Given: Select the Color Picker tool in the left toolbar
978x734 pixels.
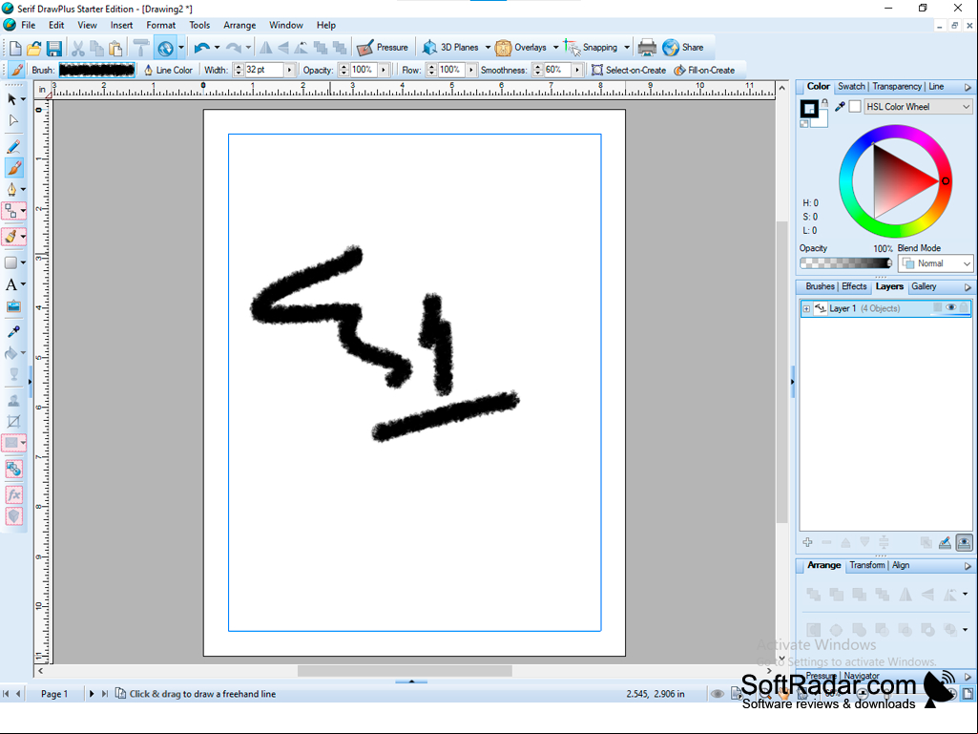Looking at the screenshot, I should click(13, 331).
